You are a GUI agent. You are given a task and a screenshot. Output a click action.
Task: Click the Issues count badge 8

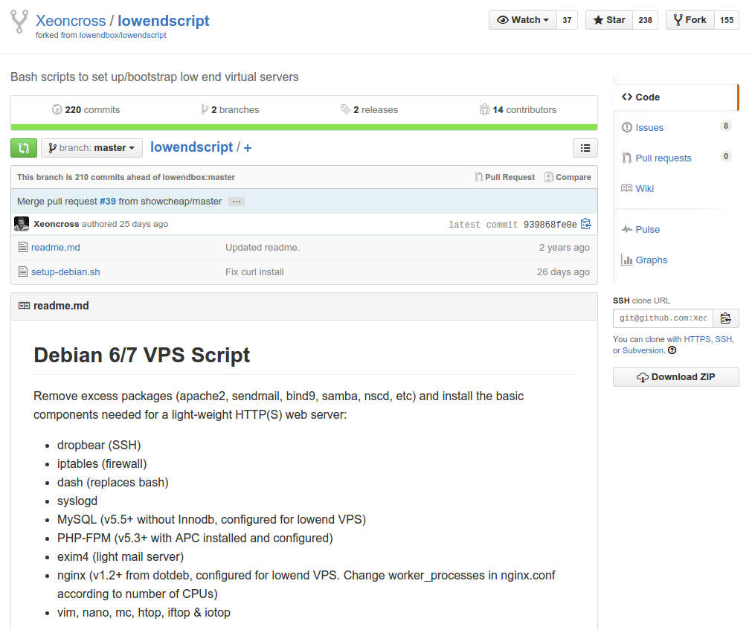(726, 126)
